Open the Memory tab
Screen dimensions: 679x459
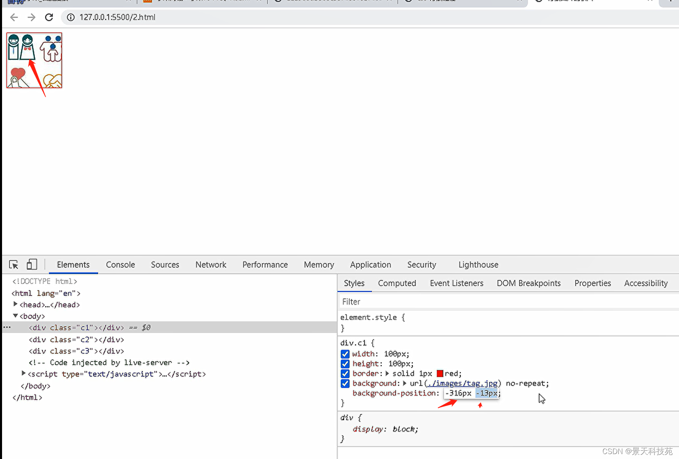coord(319,265)
